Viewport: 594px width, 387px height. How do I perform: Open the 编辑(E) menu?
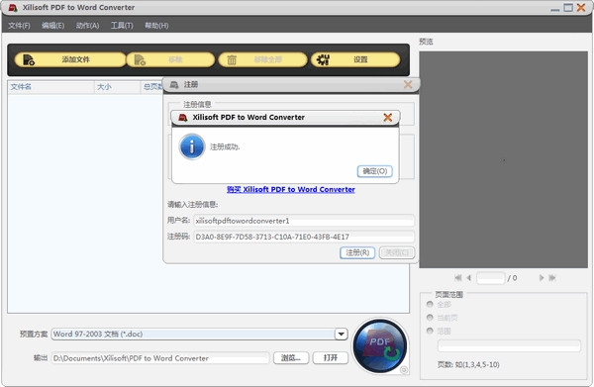(52, 26)
